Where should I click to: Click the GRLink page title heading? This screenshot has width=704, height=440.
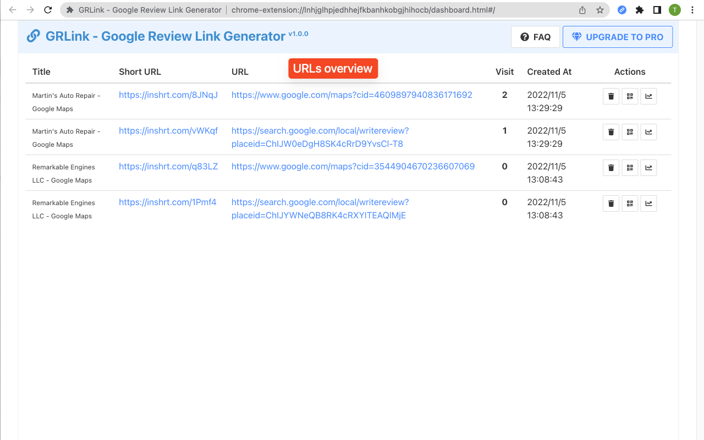tap(166, 36)
